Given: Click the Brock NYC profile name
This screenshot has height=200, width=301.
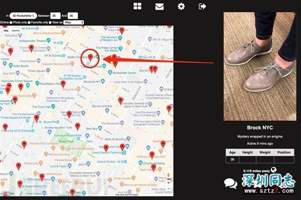Looking at the screenshot, I should pyautogui.click(x=260, y=127).
